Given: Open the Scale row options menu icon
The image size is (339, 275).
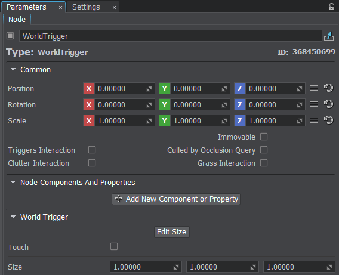Looking at the screenshot, I should [x=314, y=120].
